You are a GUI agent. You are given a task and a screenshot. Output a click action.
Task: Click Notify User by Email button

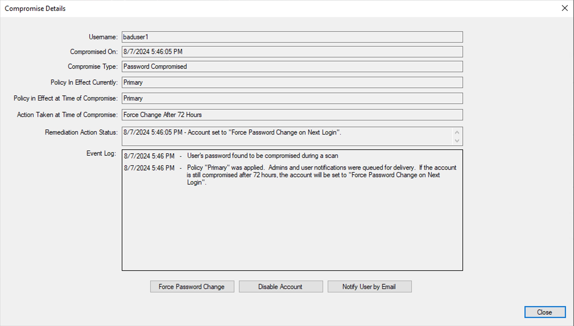tap(369, 287)
